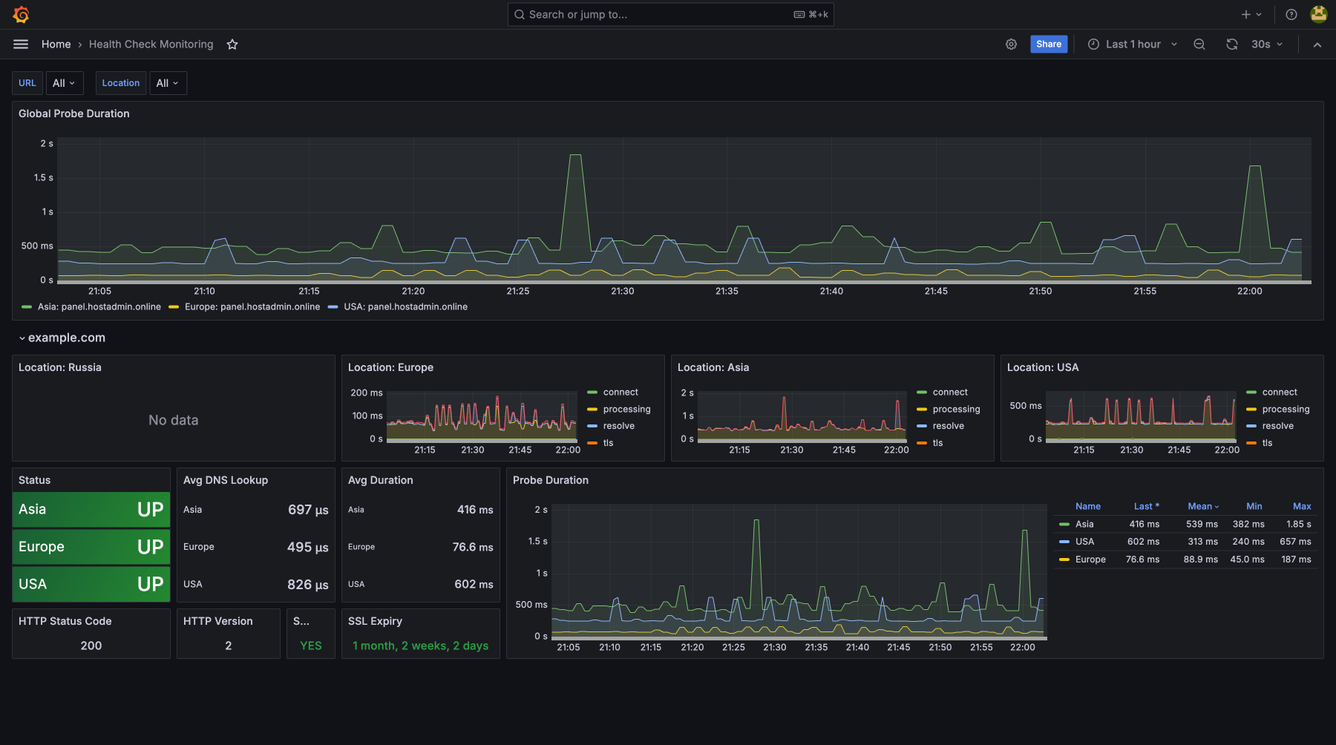Open the help question mark icon
Screen dimensions: 1336x745
1291,15
